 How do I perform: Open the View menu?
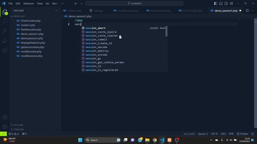tap(40, 4)
